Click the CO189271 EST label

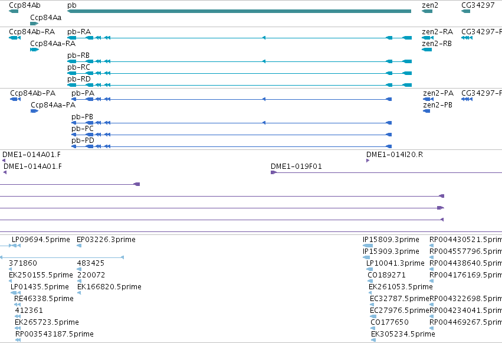[x=386, y=275]
